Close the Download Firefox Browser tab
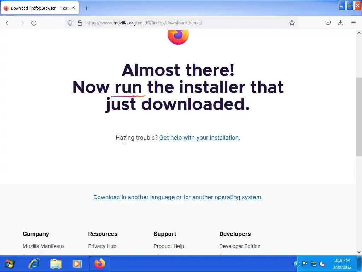This screenshot has height=272, width=362. pyautogui.click(x=73, y=8)
